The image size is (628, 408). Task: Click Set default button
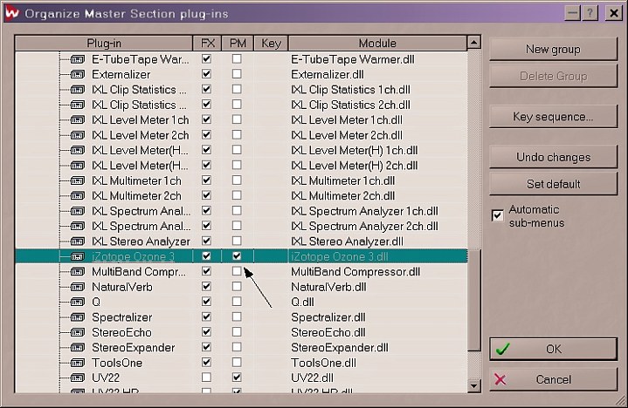553,184
